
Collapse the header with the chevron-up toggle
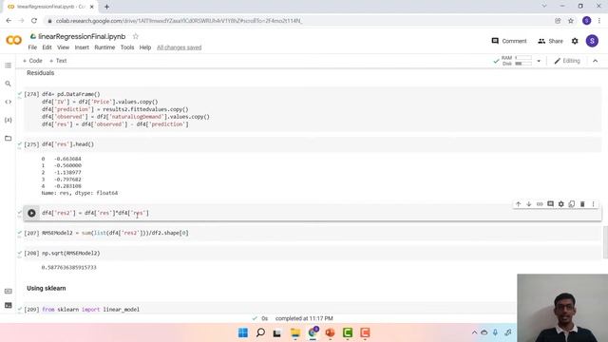596,61
